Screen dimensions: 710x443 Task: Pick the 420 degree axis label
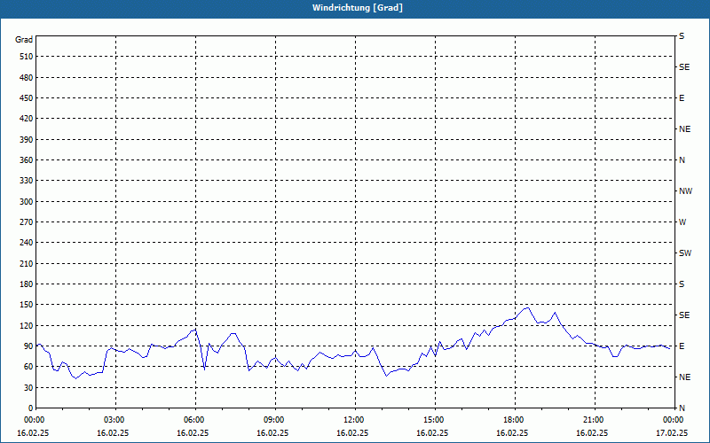click(27, 119)
